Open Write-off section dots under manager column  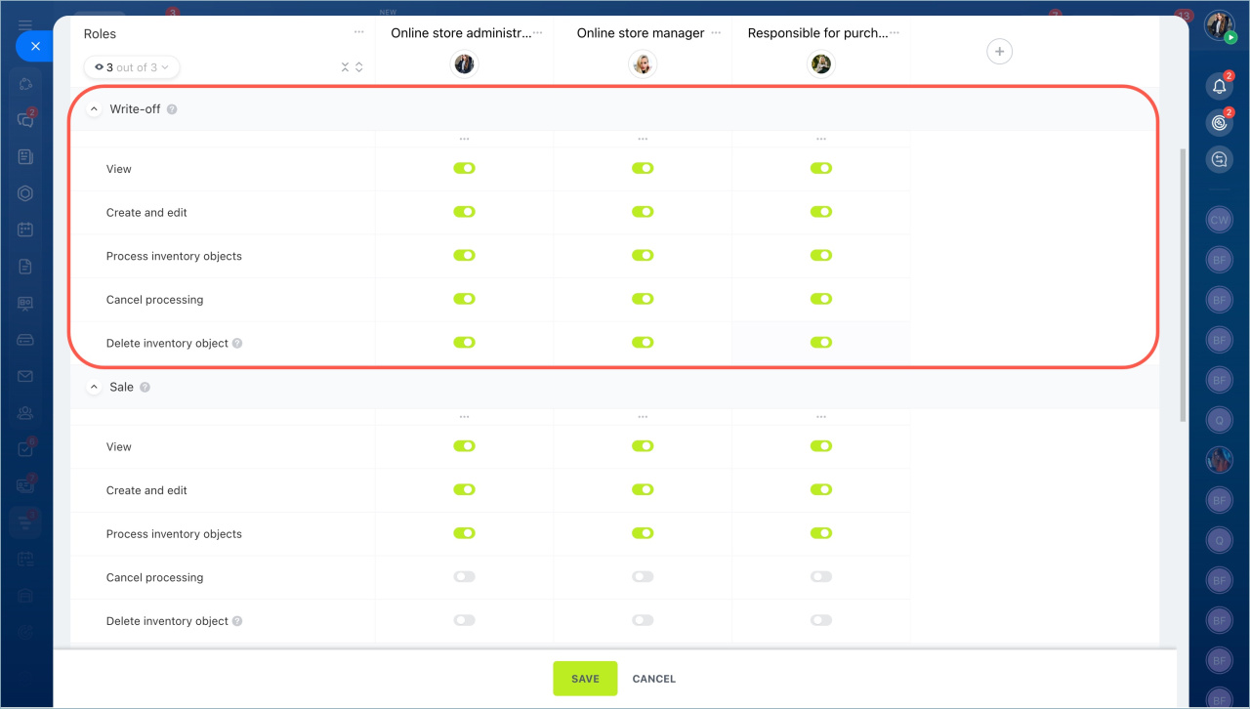pyautogui.click(x=643, y=140)
